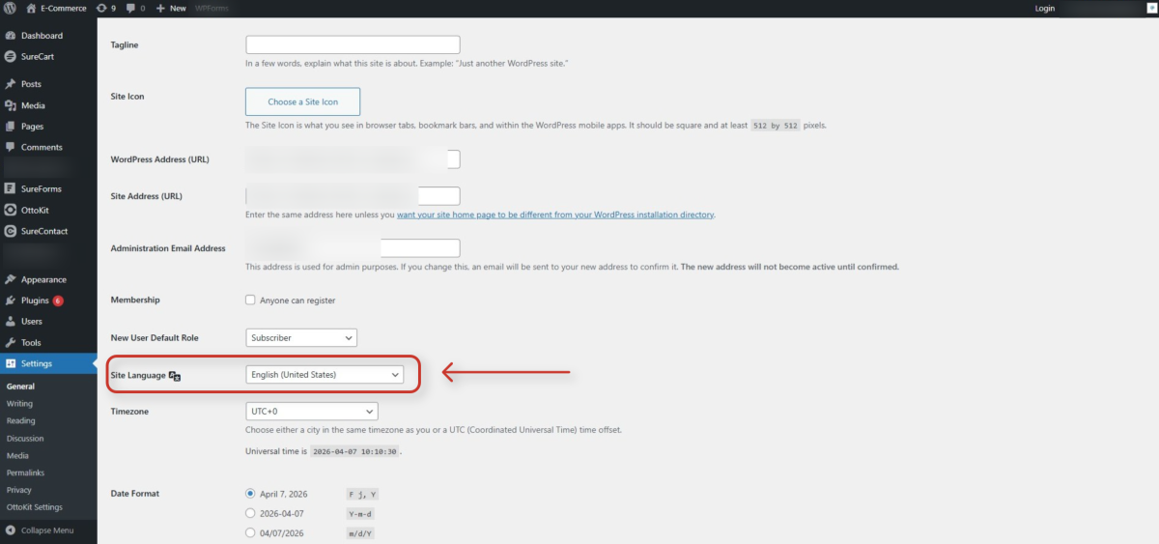1159x544 pixels.
Task: Open the Media settings submenu item
Action: [x=17, y=456]
